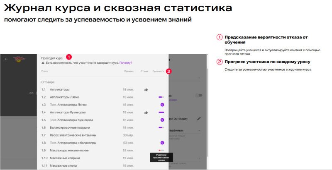
Task: Click purple score badge for test 1.5
Action: [x=162, y=120]
